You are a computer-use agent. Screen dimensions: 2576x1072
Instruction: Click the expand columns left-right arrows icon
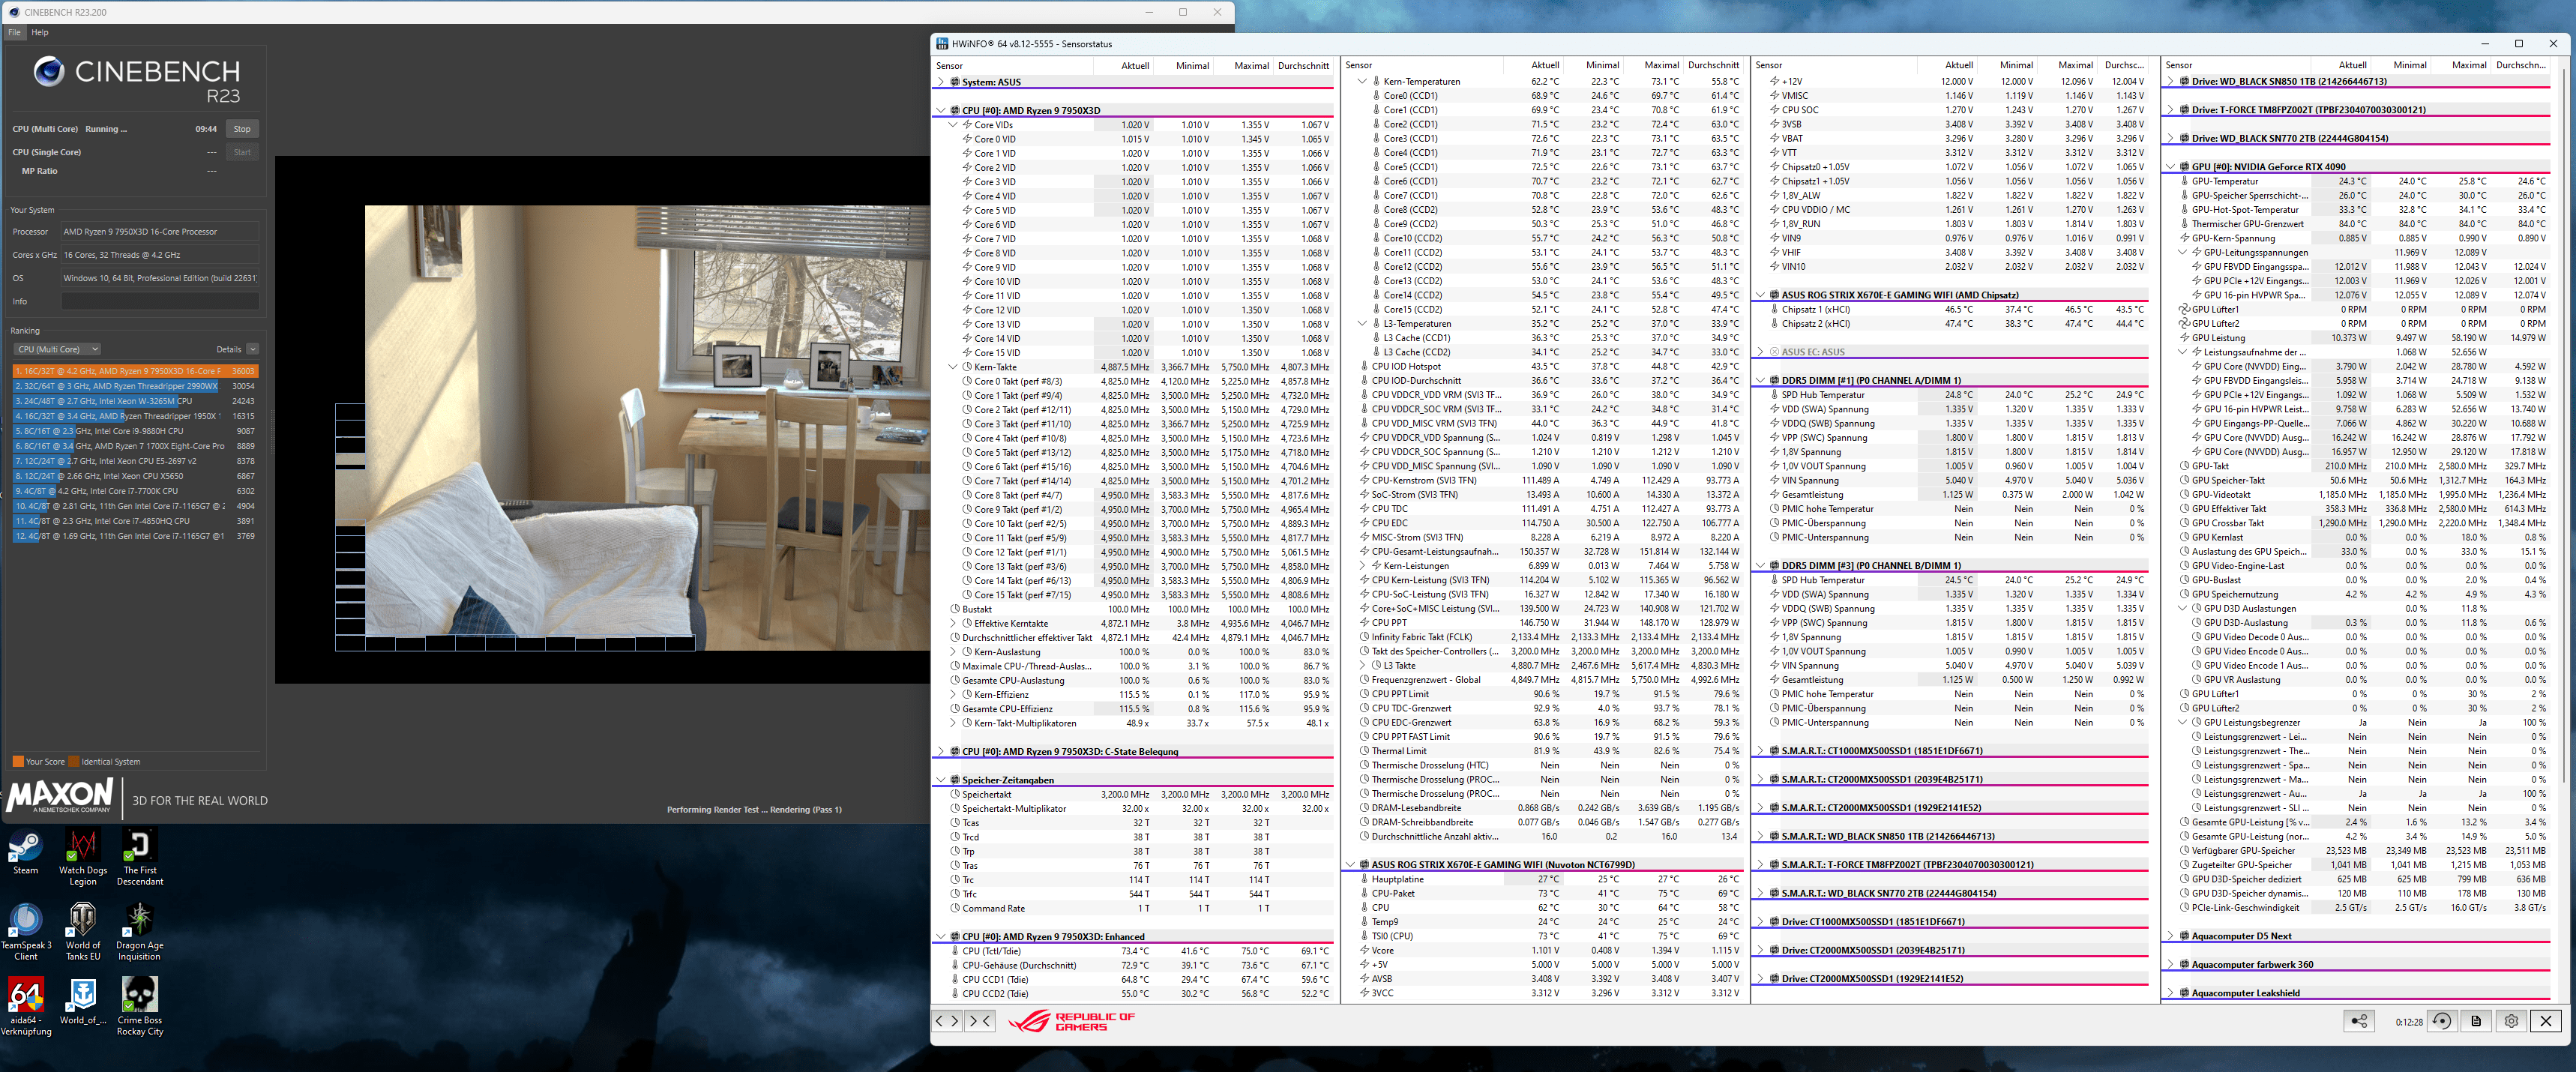pyautogui.click(x=947, y=1021)
